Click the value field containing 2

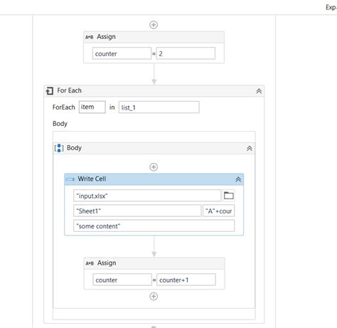coord(186,53)
